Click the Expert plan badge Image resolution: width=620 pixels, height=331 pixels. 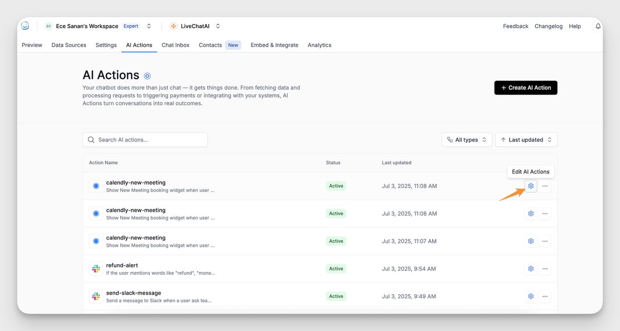pyautogui.click(x=131, y=26)
